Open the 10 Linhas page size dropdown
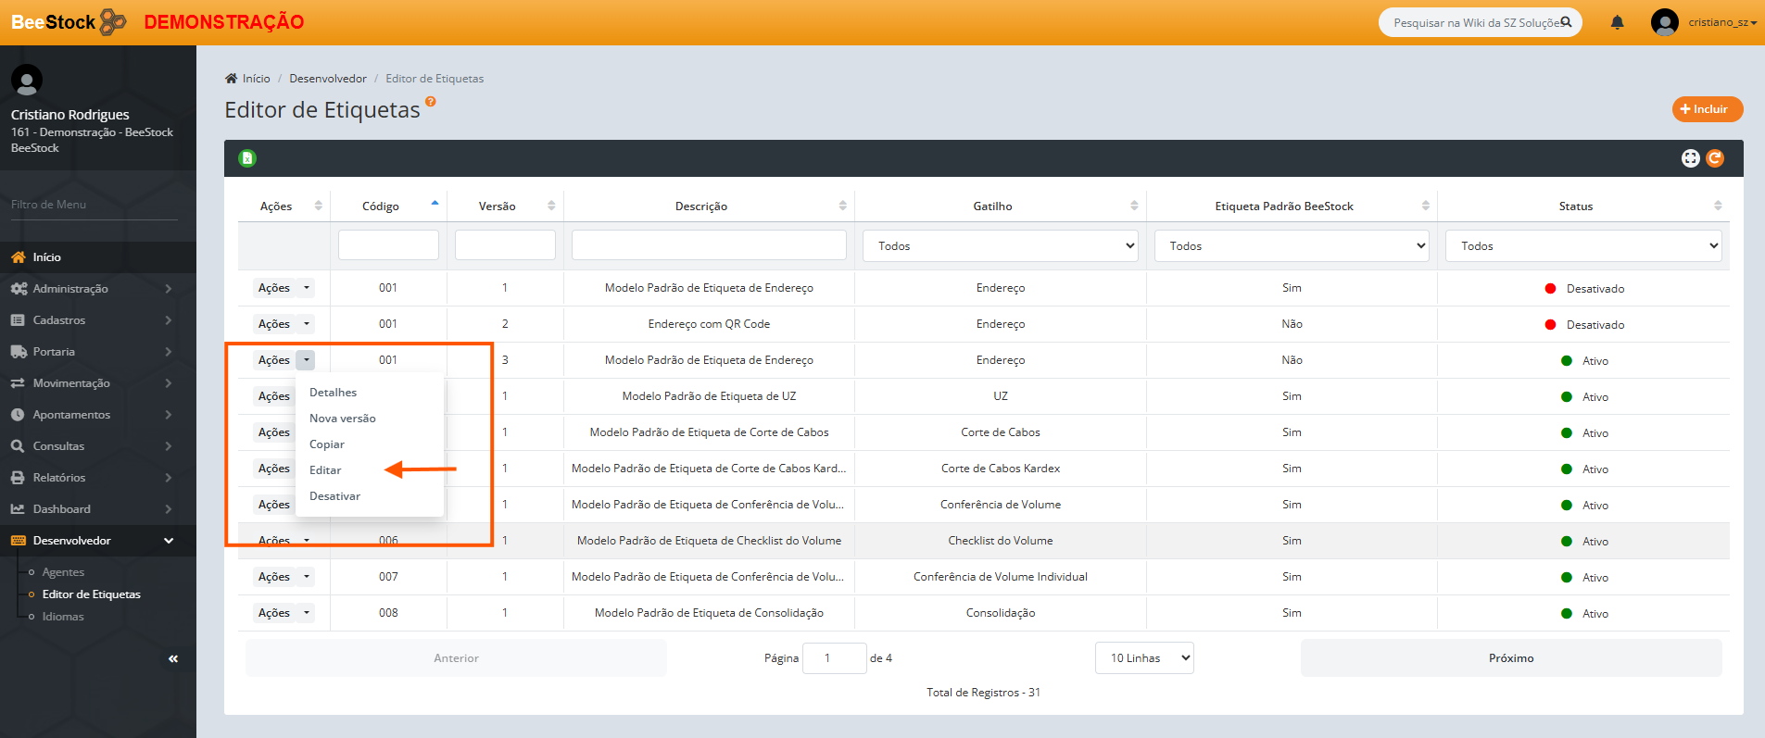This screenshot has height=738, width=1765. tap(1143, 658)
